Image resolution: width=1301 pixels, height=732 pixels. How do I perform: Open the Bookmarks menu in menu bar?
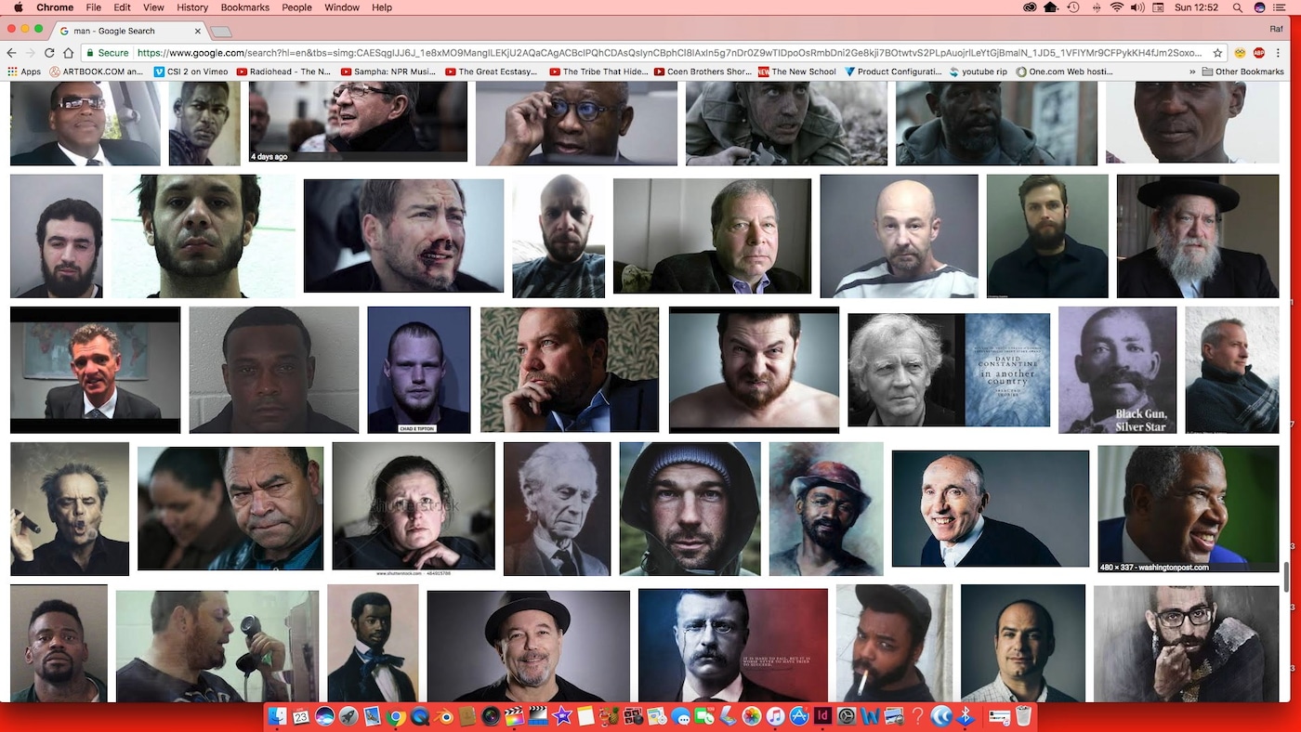(245, 7)
